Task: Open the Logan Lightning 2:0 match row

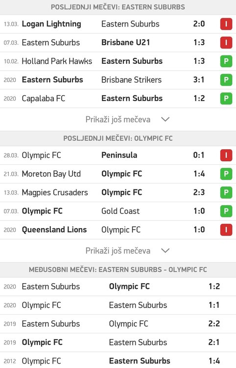Action: point(118,24)
